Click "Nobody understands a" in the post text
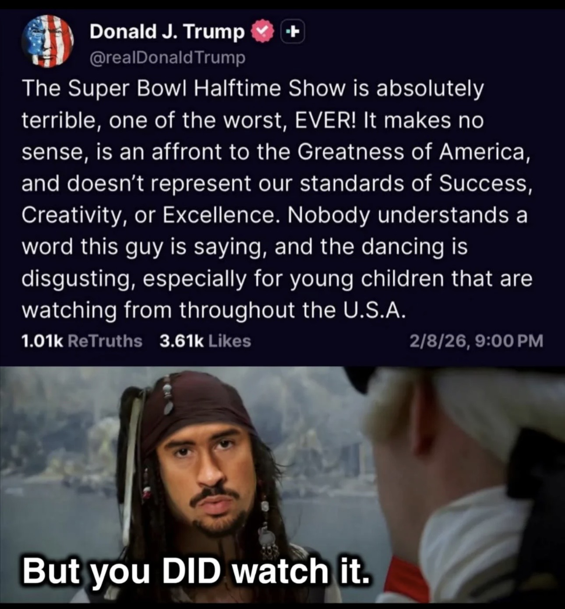Screen dimensions: 565x609 407,215
